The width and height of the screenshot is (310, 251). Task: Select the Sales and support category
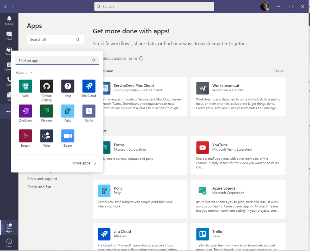[x=42, y=179]
